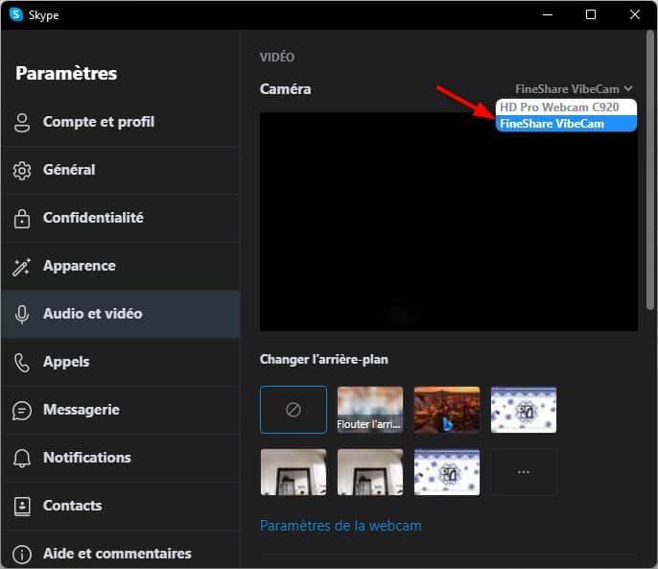Viewport: 658px width, 569px height.
Task: Select the Audio et vidéo section
Action: pyautogui.click(x=121, y=314)
